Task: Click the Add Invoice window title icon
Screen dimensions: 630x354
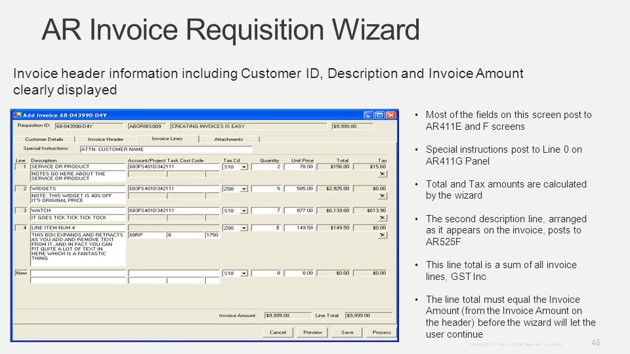Action: pos(17,115)
